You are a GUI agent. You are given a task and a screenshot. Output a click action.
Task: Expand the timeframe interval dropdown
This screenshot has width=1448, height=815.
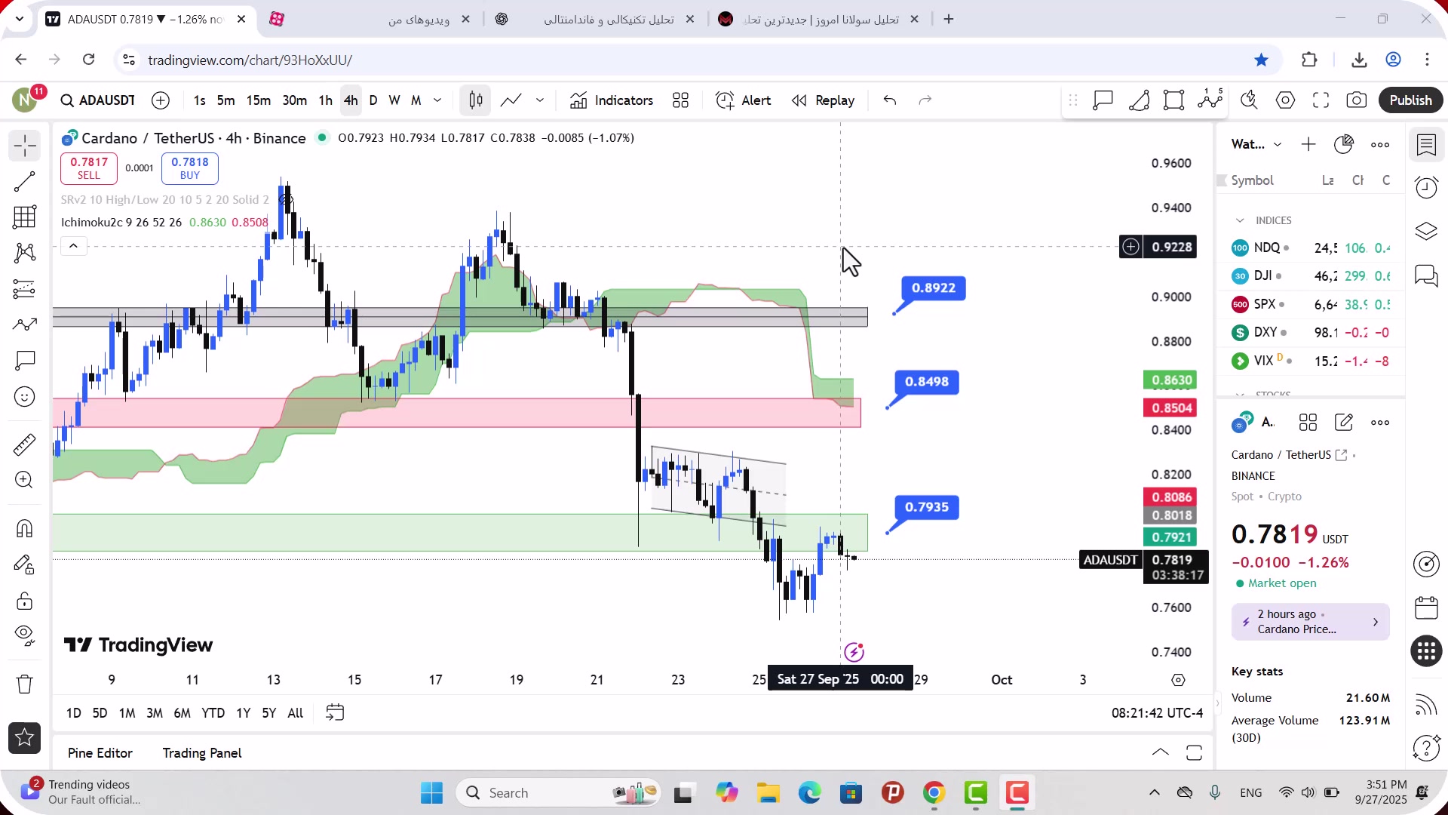[437, 100]
